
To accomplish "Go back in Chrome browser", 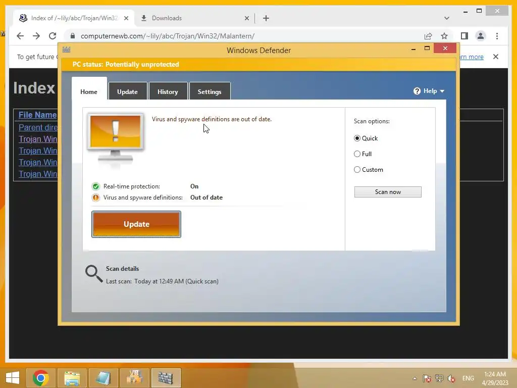I will 20,36.
